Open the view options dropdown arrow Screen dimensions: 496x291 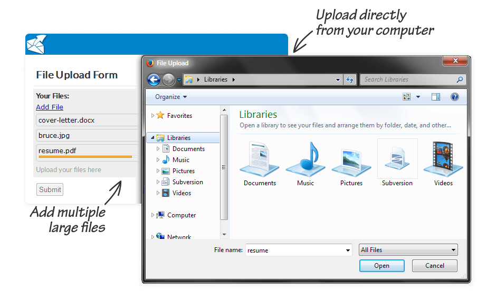[x=418, y=97]
